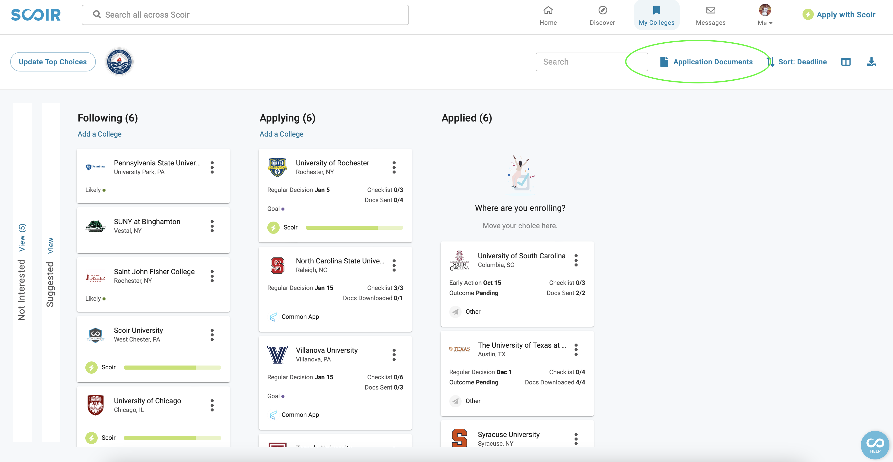Open North Carolina State options menu

394,265
